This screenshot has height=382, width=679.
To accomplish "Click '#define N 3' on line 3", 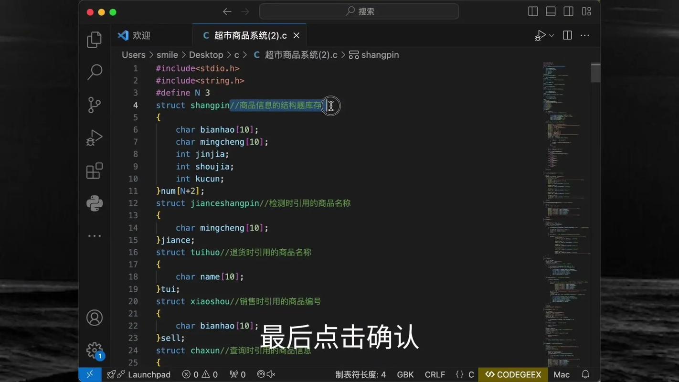I will (183, 93).
